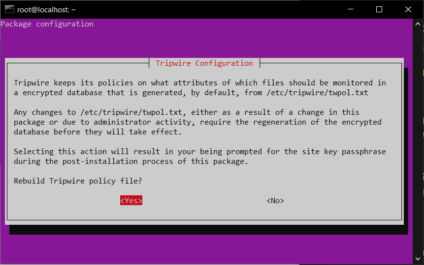
Task: Choose <No> to skip rebuilding policy
Action: tap(275, 201)
